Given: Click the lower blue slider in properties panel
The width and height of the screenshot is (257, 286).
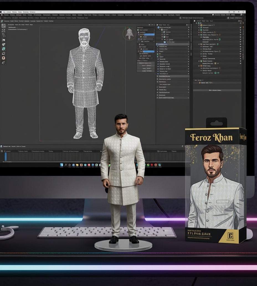Looking at the screenshot, I should click(x=149, y=52).
